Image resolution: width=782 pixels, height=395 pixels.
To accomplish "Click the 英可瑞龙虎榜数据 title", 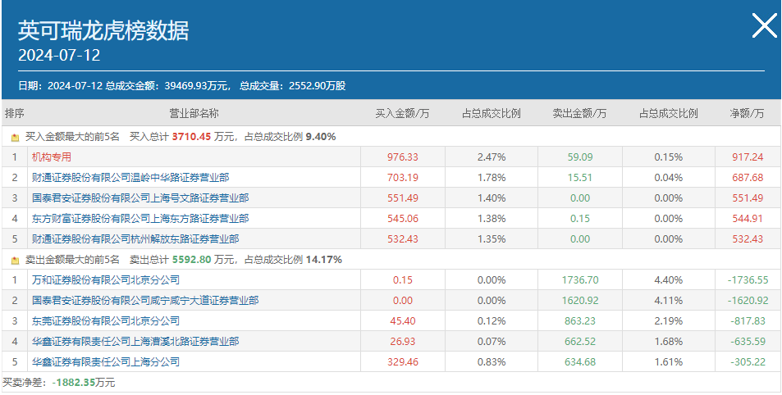I will (x=103, y=30).
